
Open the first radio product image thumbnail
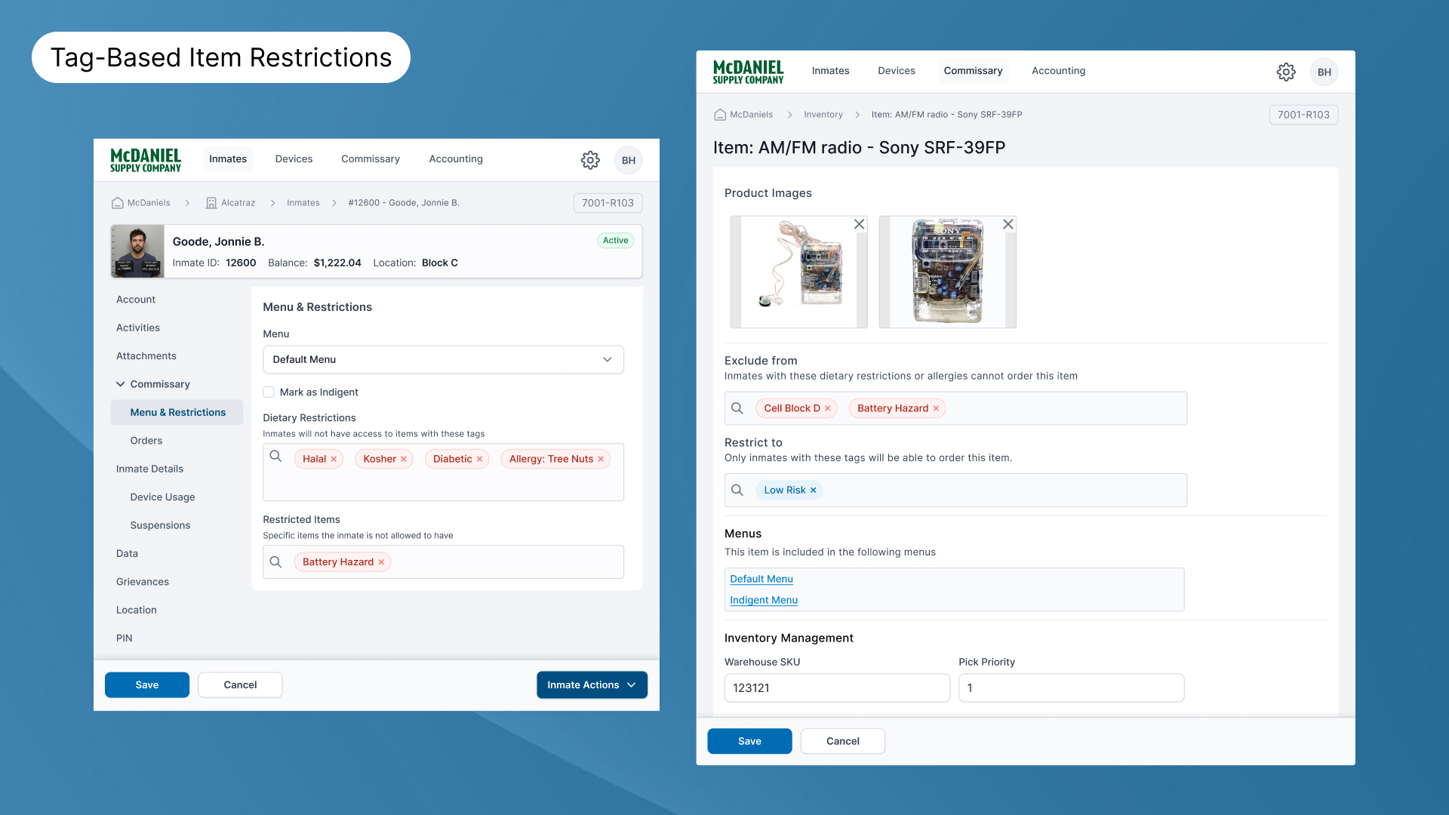pyautogui.click(x=798, y=272)
